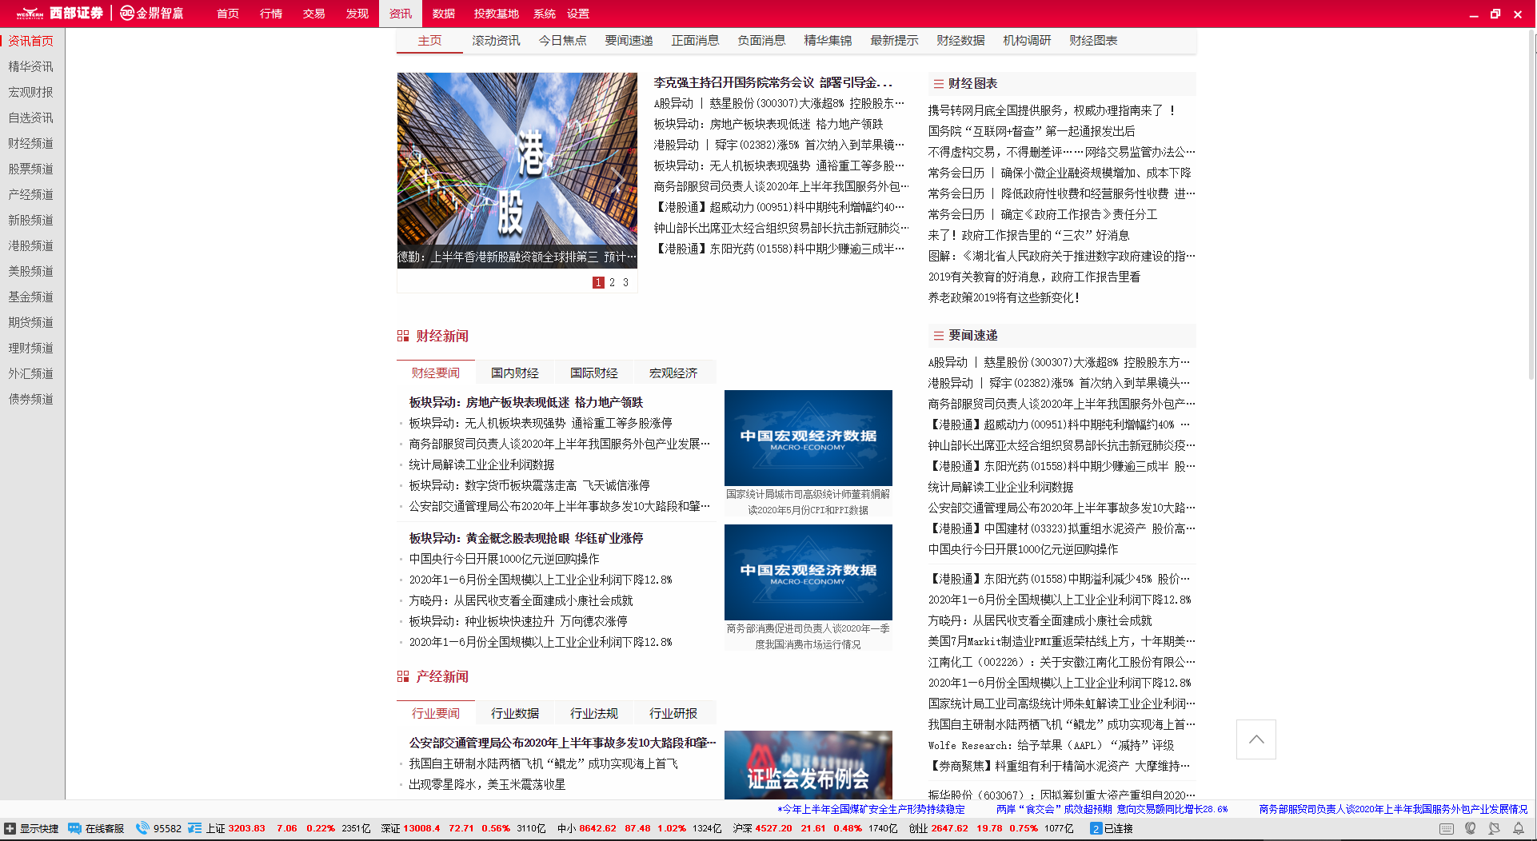Open the keyboard wizard icon in system tray

click(x=1446, y=828)
